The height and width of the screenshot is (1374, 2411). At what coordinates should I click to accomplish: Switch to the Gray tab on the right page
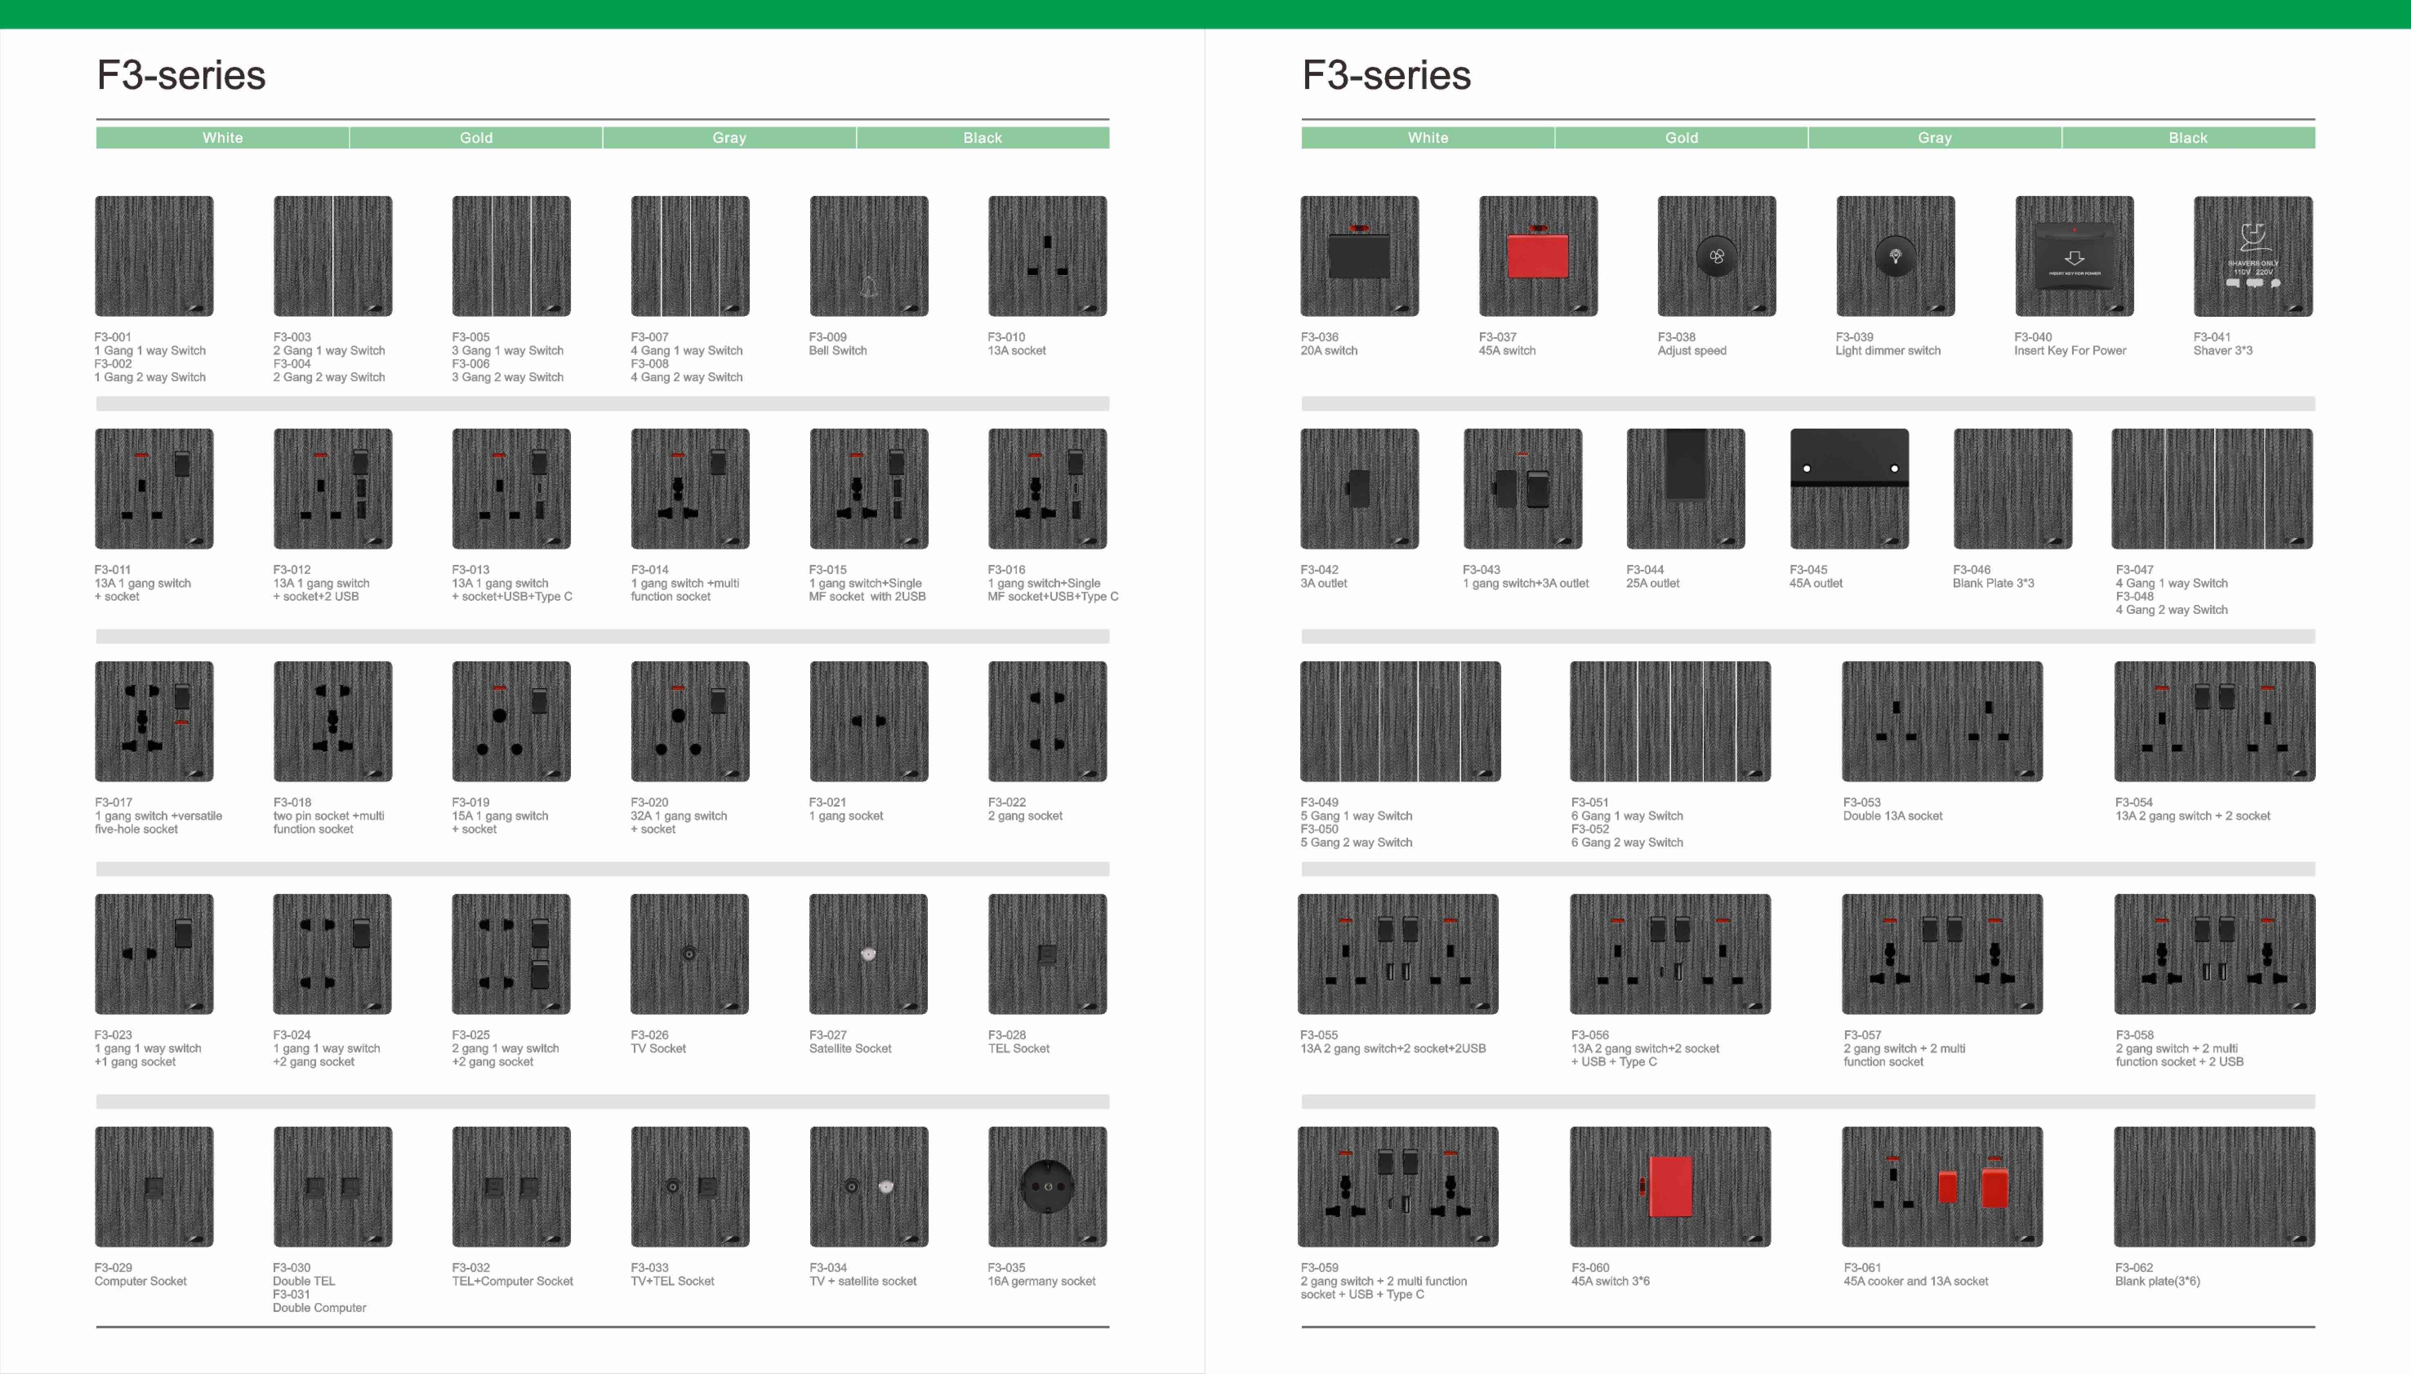click(x=1935, y=138)
